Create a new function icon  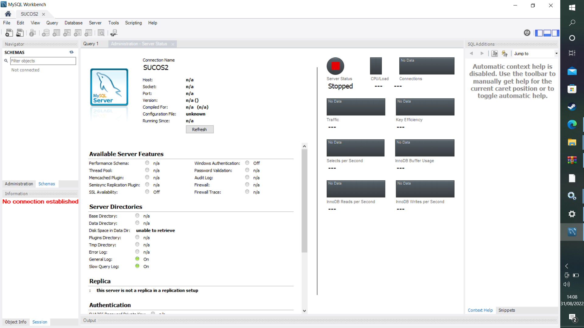click(x=88, y=33)
